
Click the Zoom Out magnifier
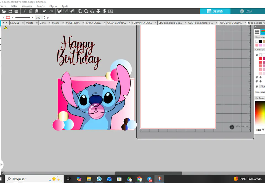pos(86,11)
